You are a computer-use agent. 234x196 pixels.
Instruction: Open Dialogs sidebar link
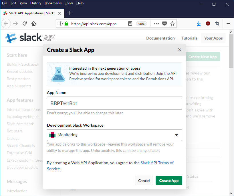(13, 138)
